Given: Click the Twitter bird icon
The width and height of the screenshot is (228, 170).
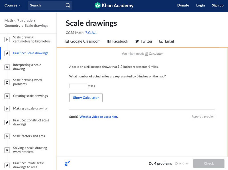Looking at the screenshot, I should pyautogui.click(x=137, y=41).
